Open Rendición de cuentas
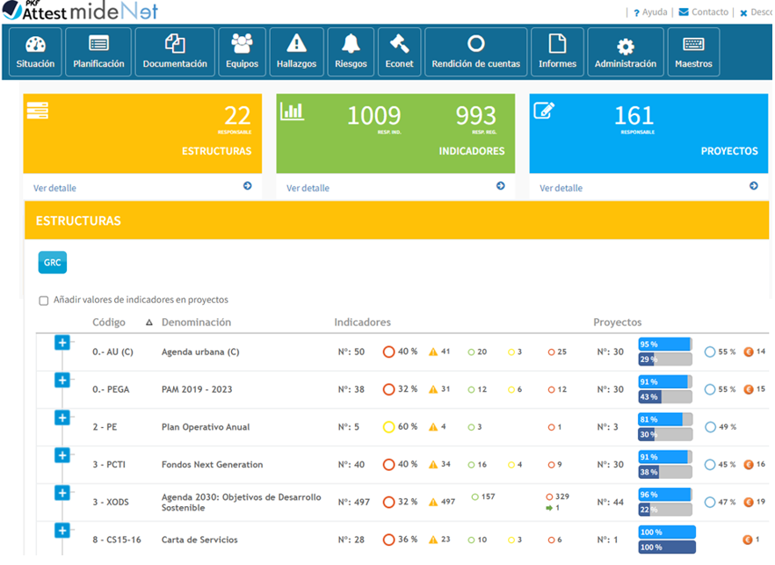Image resolution: width=775 pixels, height=565 pixels. tap(476, 52)
